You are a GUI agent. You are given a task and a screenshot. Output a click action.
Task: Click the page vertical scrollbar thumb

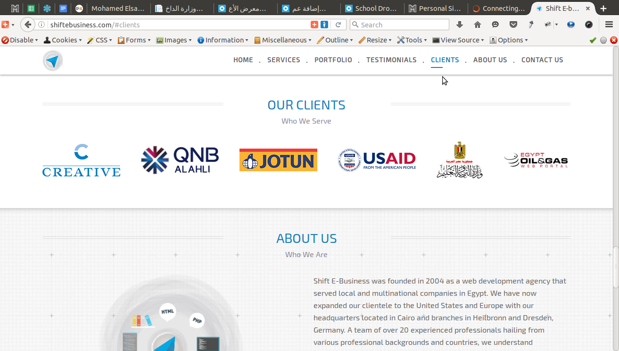point(616,266)
